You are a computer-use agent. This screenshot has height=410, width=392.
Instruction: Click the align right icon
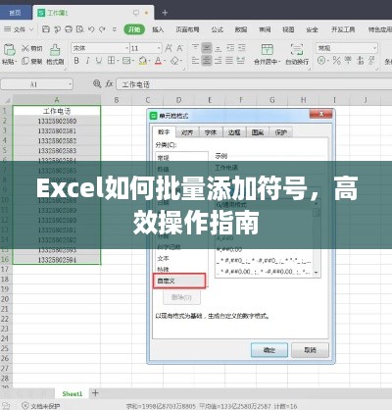(219, 61)
